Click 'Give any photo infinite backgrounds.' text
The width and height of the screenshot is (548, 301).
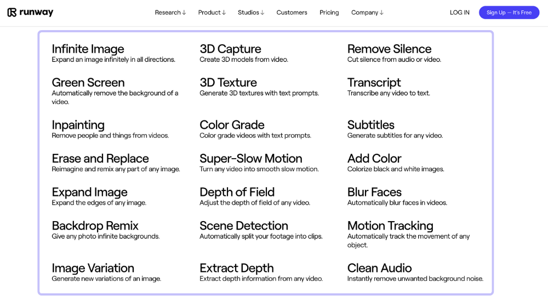click(106, 236)
